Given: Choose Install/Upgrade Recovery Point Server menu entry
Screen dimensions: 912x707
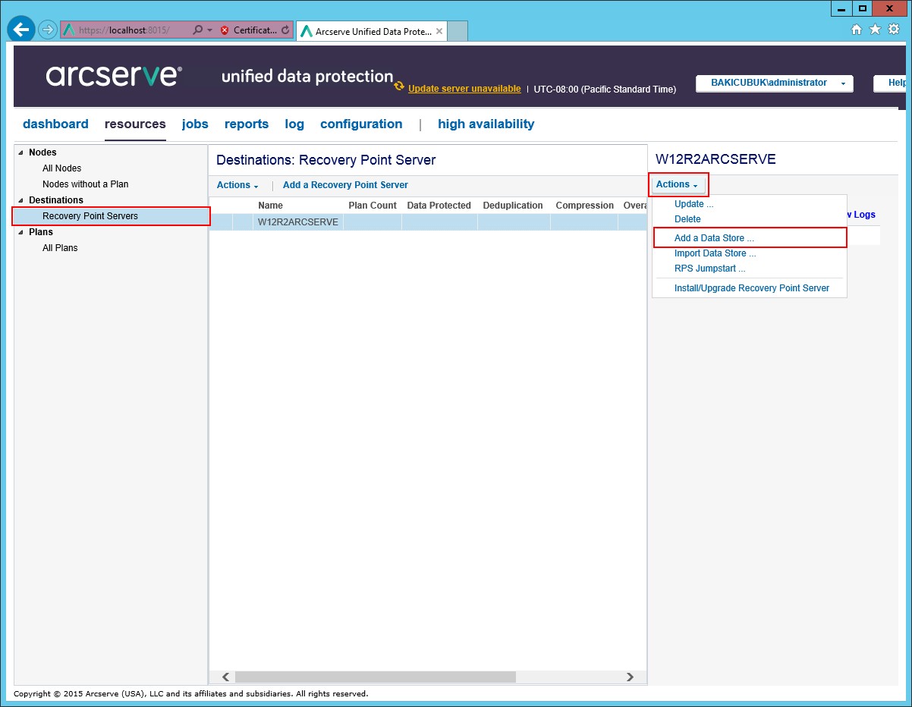Looking at the screenshot, I should pyautogui.click(x=752, y=288).
